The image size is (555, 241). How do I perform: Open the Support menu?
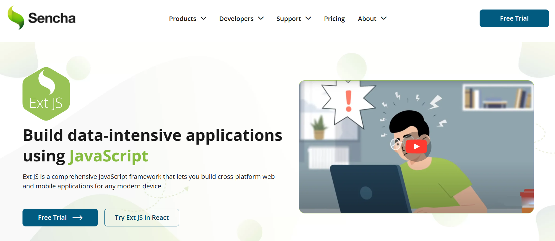click(x=289, y=19)
